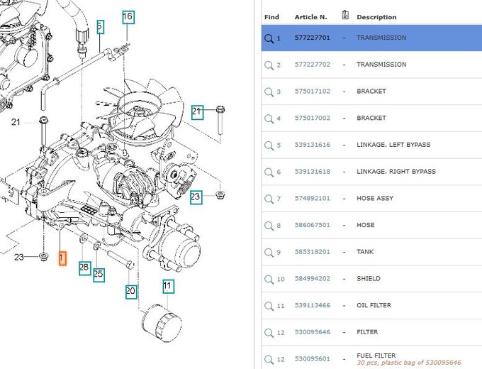This screenshot has height=369, width=482.
Task: Click BRACKET description for article 575017002
Action: [371, 118]
